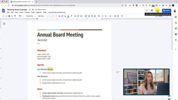Open zoom level 100% dropdown

point(21,16)
